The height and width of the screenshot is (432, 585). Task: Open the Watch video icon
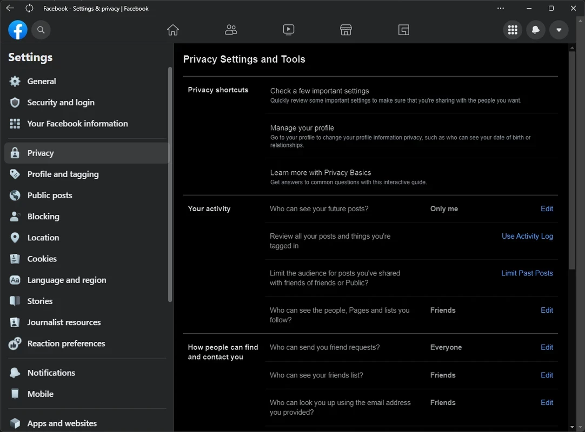tap(289, 30)
